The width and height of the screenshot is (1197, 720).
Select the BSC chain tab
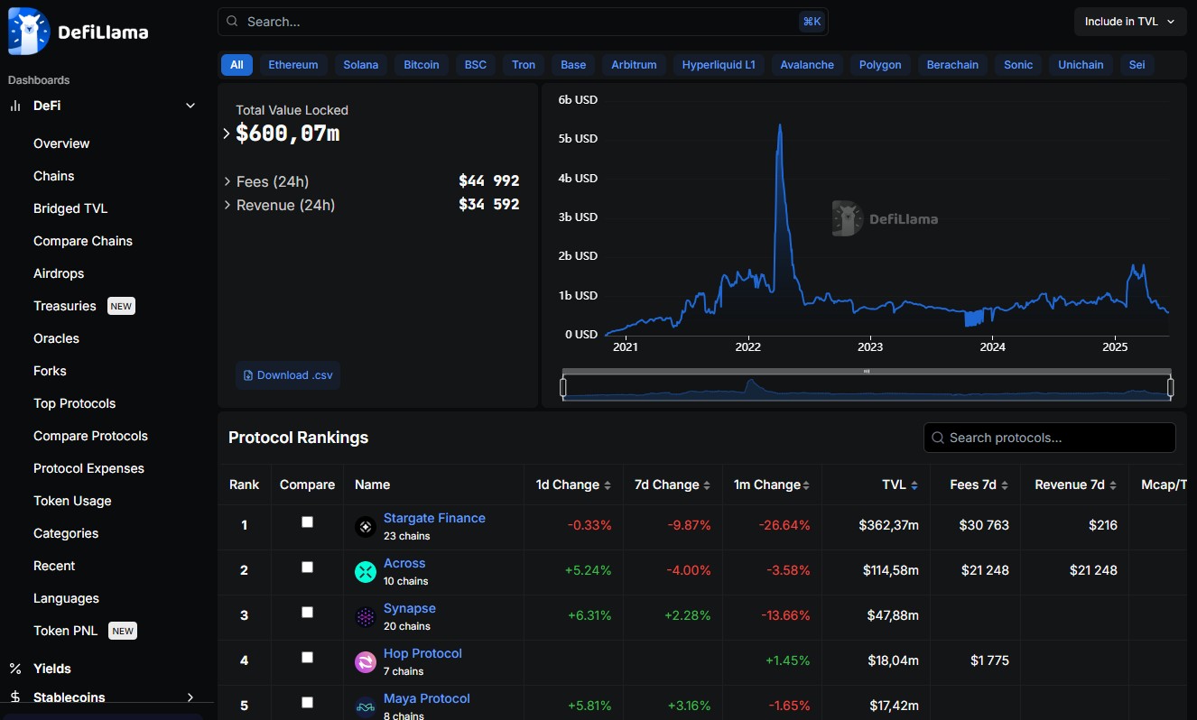click(x=476, y=65)
